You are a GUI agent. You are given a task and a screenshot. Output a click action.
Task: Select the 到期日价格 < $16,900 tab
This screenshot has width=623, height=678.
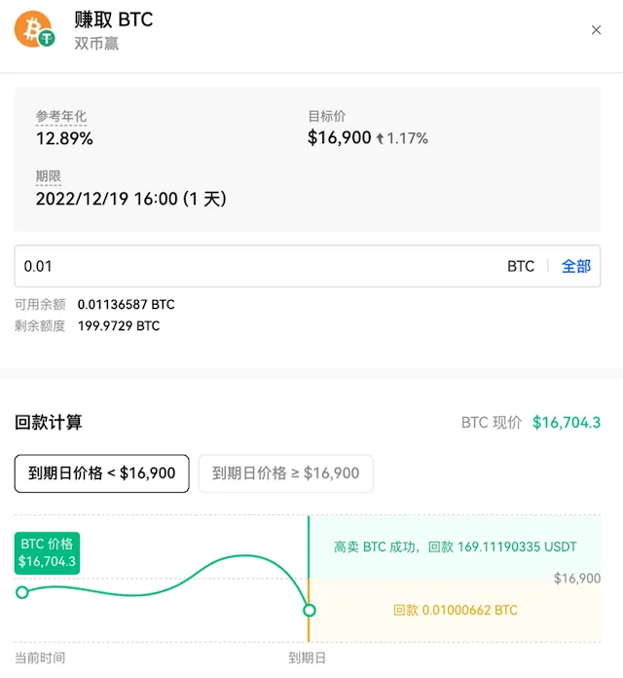tap(102, 473)
